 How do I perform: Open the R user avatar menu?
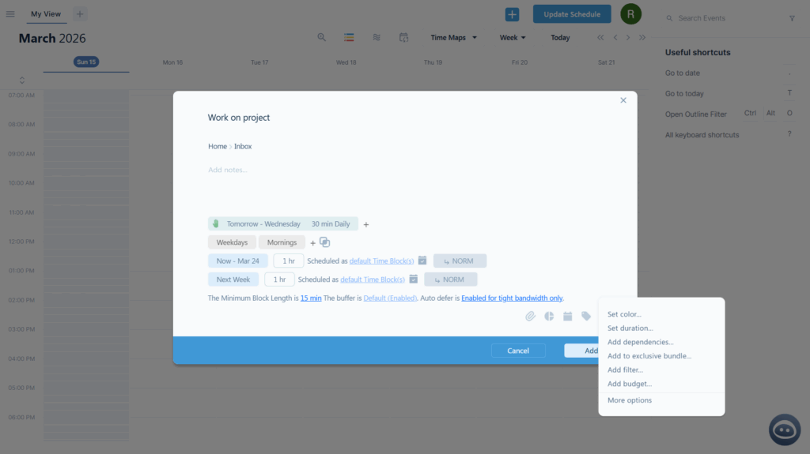(x=630, y=14)
